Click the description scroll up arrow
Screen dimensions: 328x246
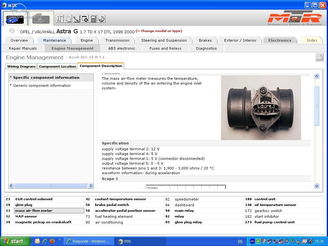click(317, 76)
